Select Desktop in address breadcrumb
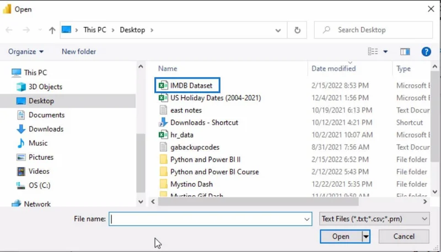The image size is (441, 252). [132, 30]
